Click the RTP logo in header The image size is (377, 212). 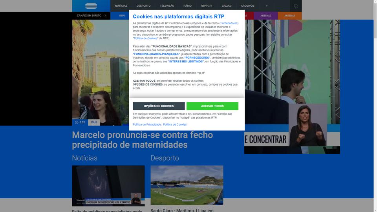point(91,6)
